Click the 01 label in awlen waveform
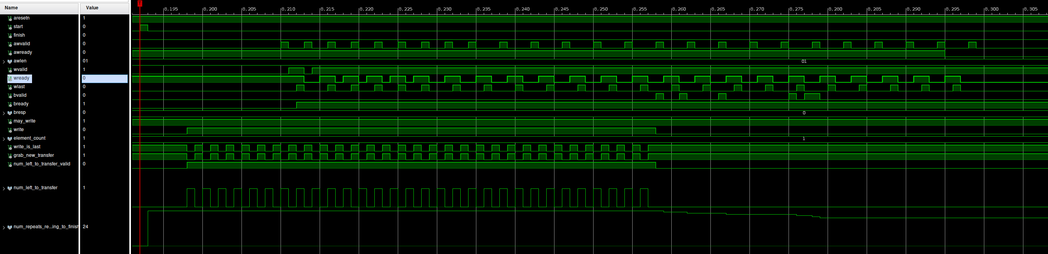Viewport: 1048px width, 254px height. tap(804, 61)
